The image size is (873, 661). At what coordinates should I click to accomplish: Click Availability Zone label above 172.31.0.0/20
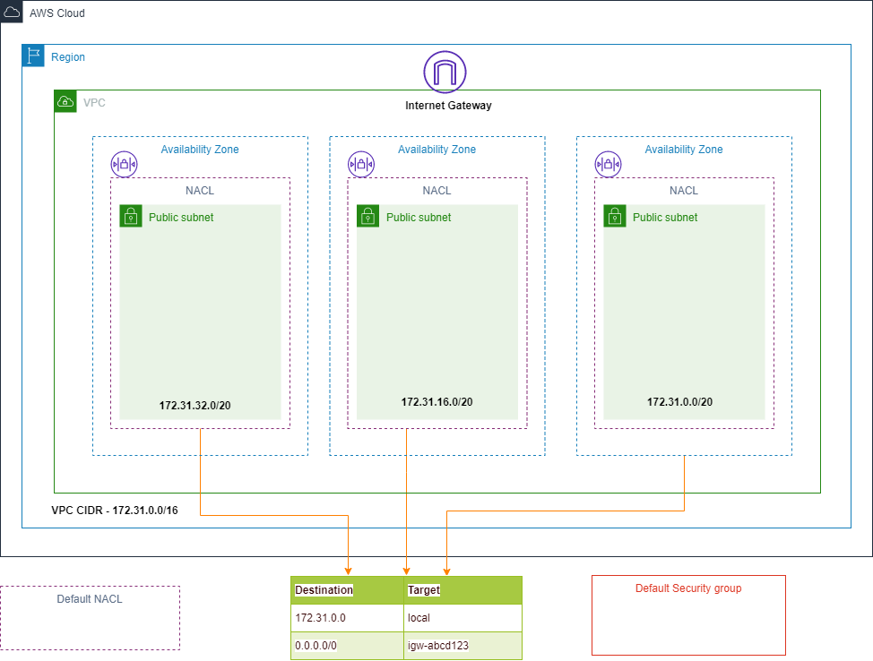[684, 150]
